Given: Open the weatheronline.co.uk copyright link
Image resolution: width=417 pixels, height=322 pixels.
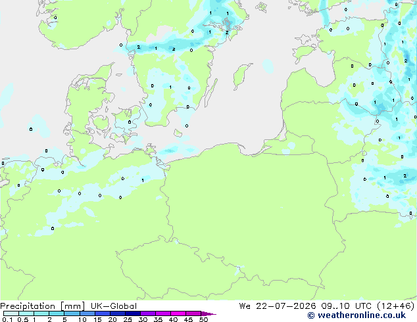Looking at the screenshot, I should coord(356,315).
